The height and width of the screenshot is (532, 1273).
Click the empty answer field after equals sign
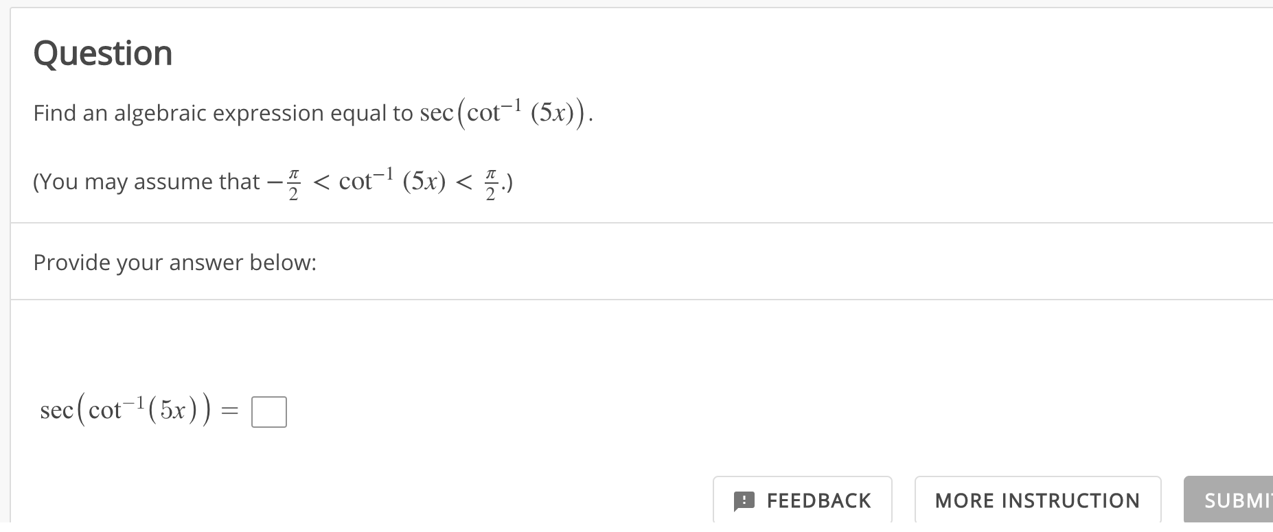coord(268,411)
